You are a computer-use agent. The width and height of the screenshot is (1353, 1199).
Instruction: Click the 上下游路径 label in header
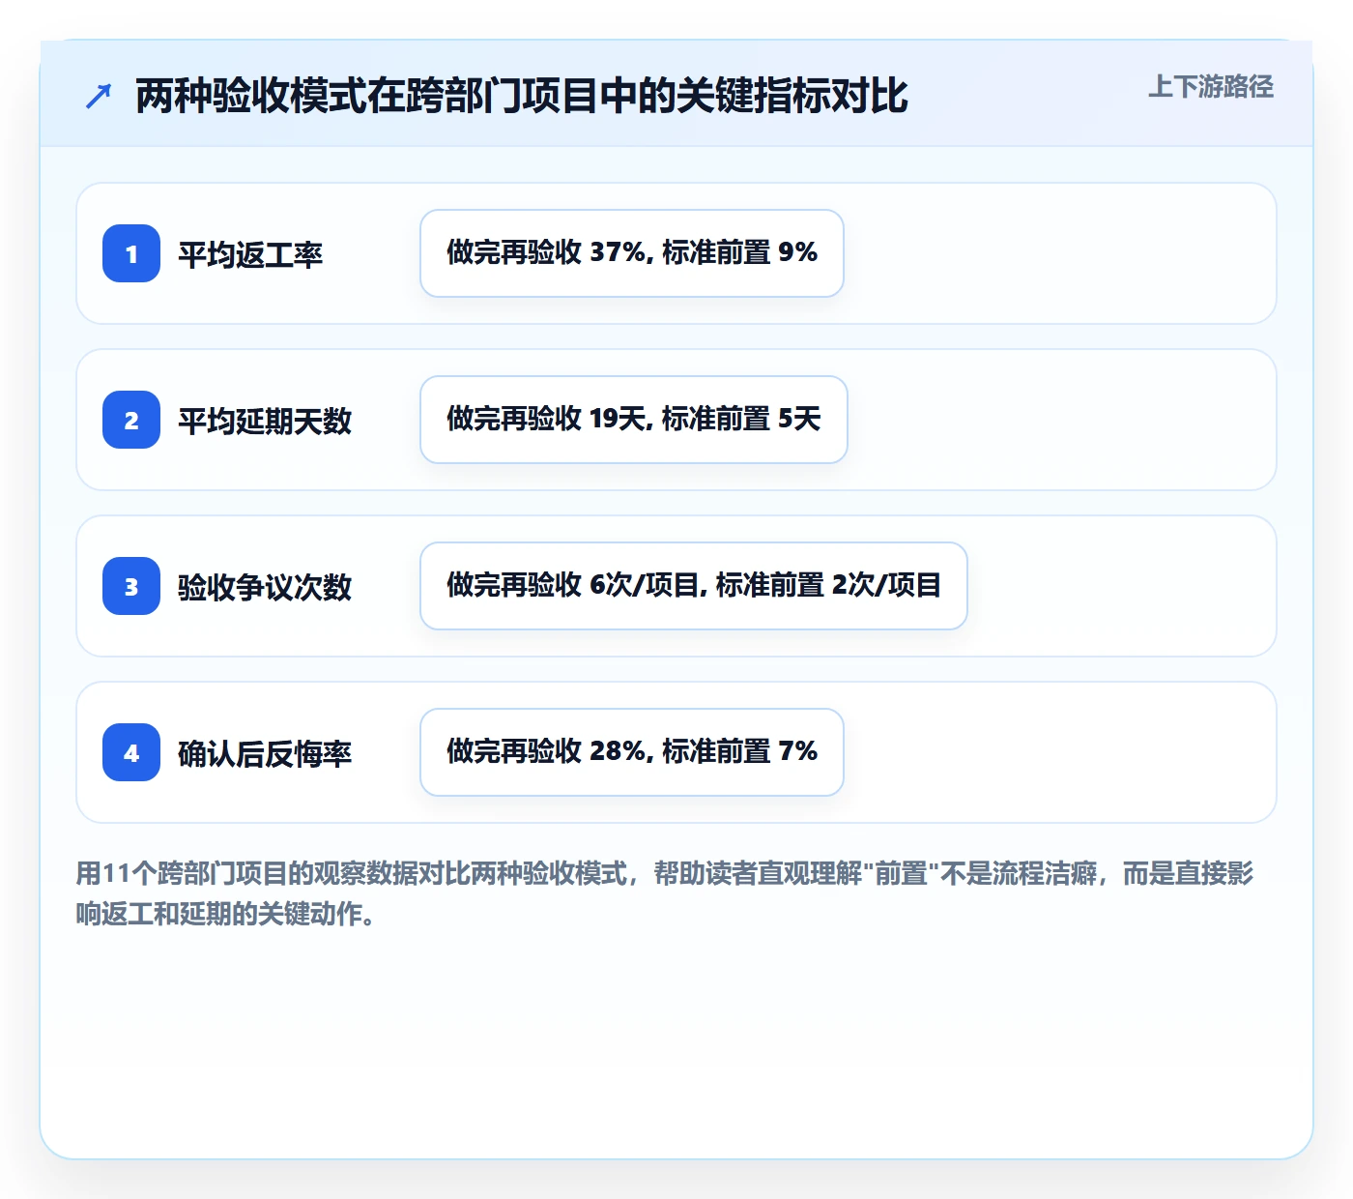pos(1211,87)
